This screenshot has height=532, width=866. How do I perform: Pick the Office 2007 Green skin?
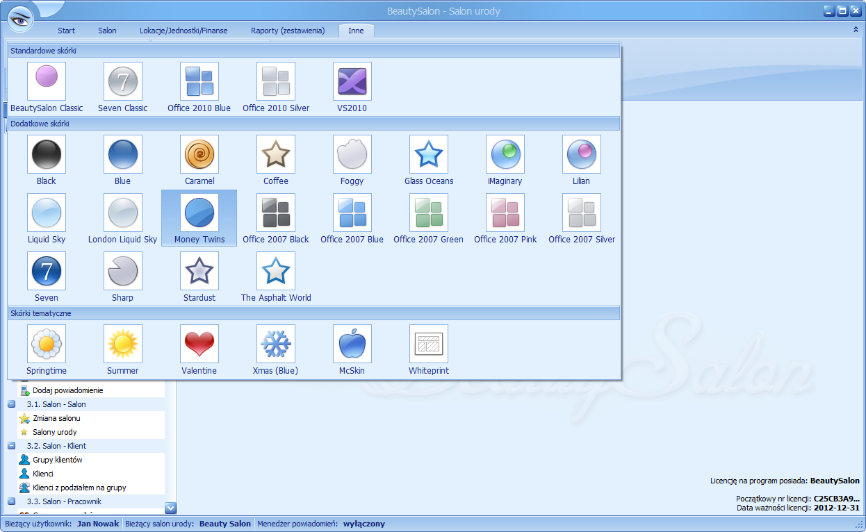pyautogui.click(x=429, y=219)
